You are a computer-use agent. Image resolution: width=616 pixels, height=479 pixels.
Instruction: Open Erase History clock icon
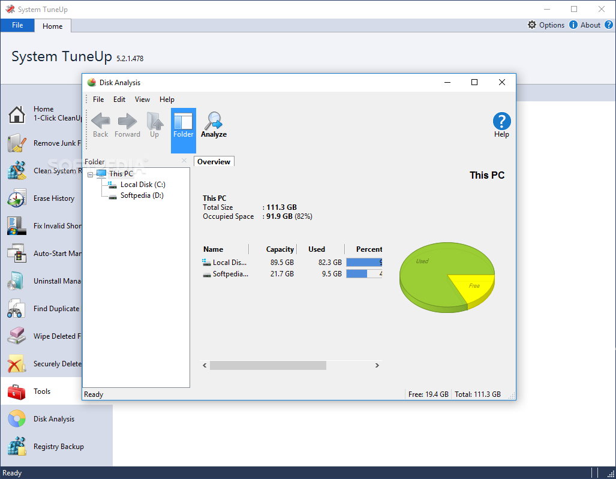[17, 198]
